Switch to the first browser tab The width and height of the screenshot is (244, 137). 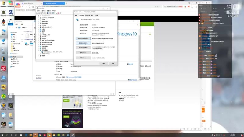click(32, 3)
